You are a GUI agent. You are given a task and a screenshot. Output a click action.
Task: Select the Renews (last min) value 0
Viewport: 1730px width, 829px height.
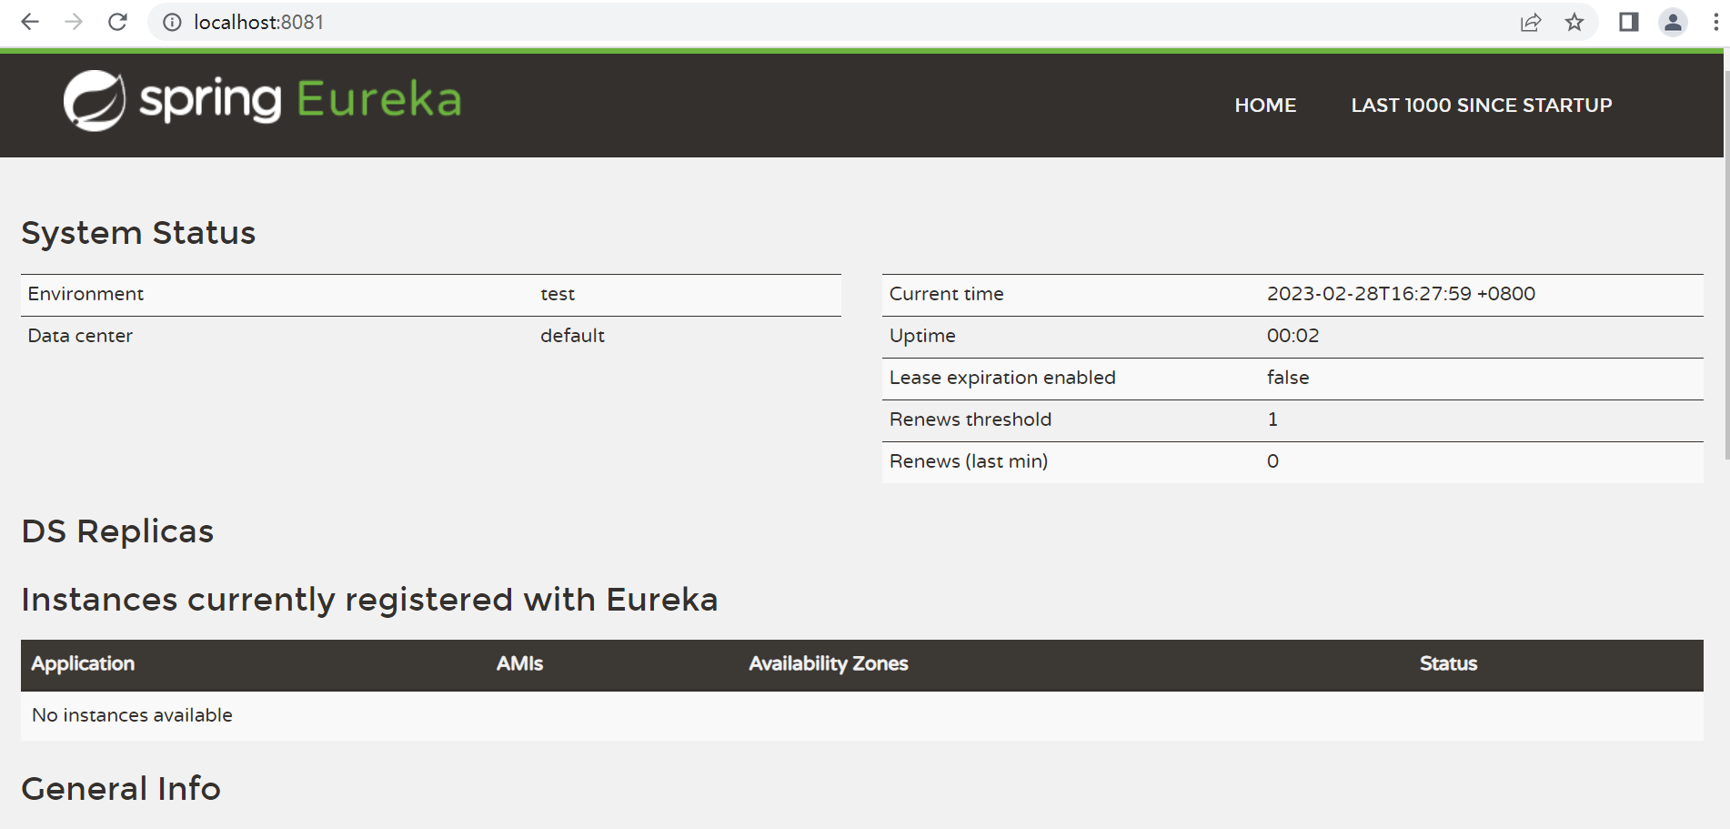[1272, 461]
